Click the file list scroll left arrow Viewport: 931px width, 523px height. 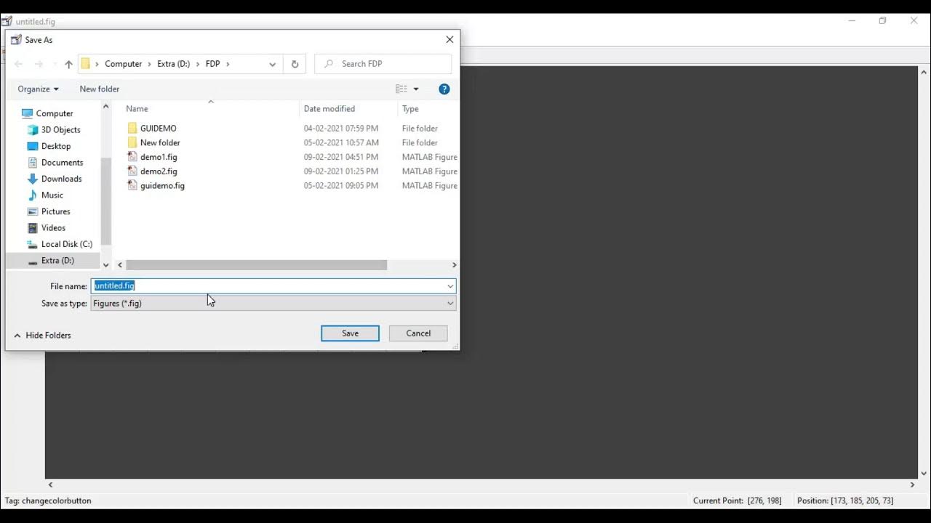point(120,265)
